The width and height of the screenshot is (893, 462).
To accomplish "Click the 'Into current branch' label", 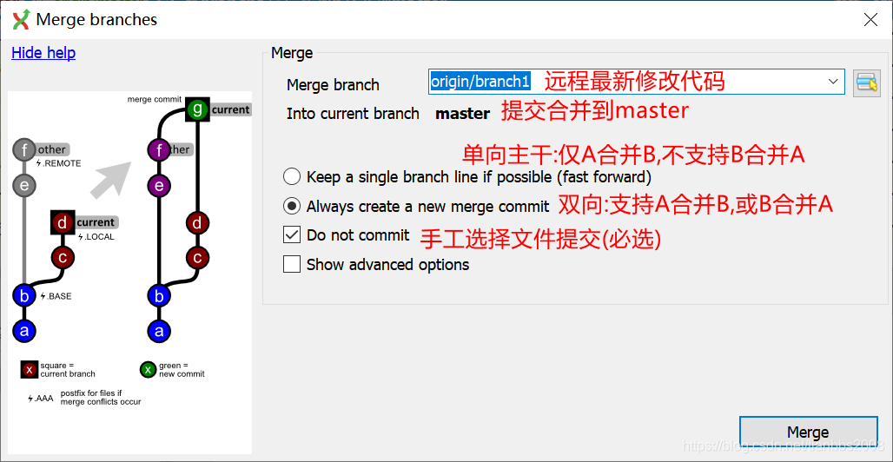I will coord(353,114).
